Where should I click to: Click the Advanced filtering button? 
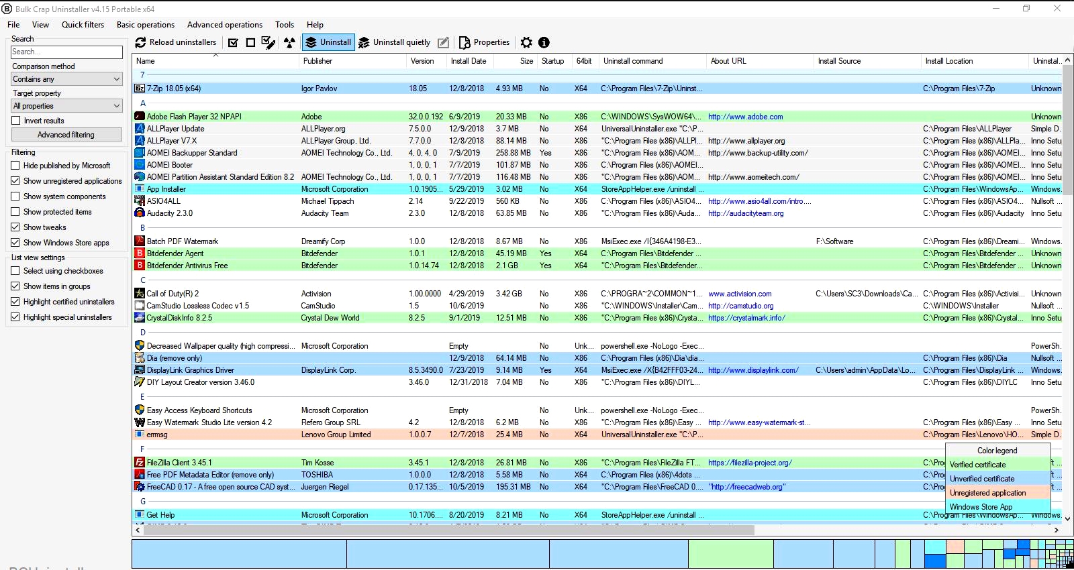[x=66, y=135]
